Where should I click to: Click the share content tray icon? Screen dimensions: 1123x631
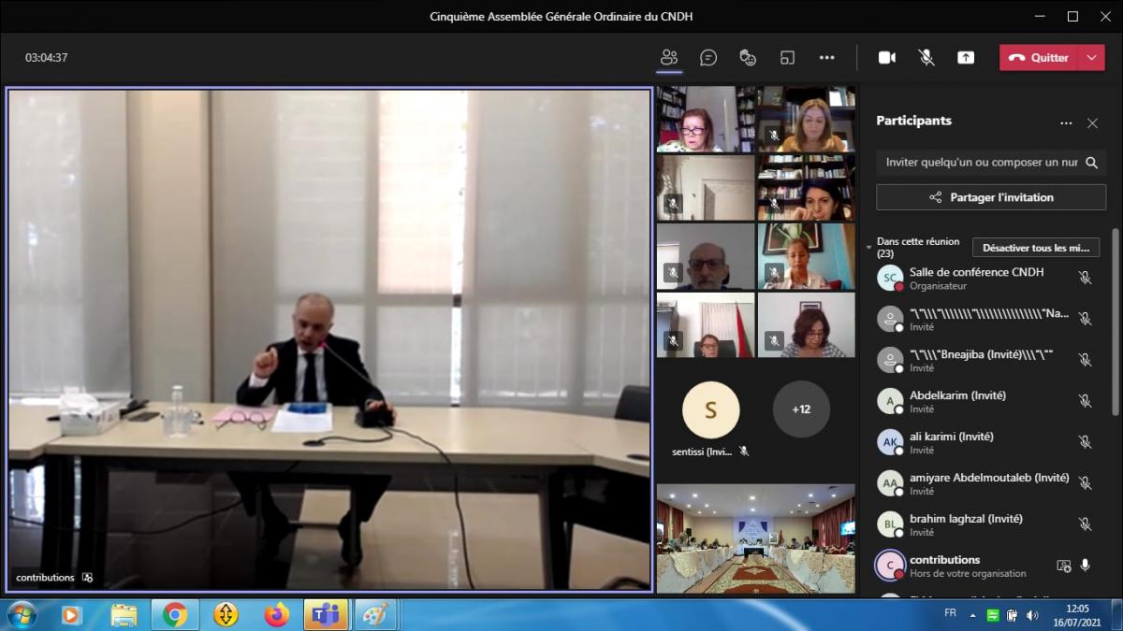pyautogui.click(x=965, y=57)
